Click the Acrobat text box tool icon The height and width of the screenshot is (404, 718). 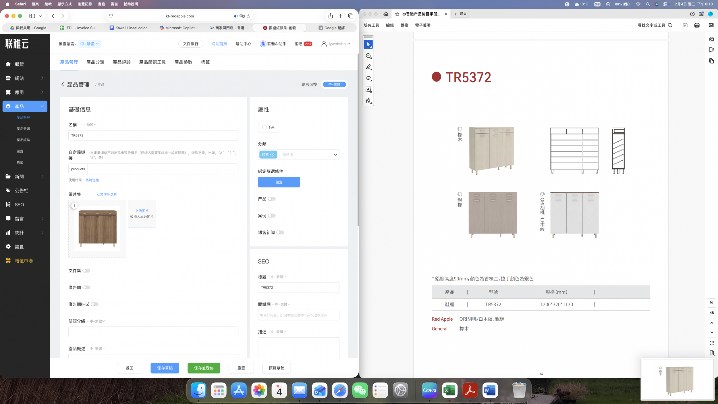pyautogui.click(x=368, y=89)
